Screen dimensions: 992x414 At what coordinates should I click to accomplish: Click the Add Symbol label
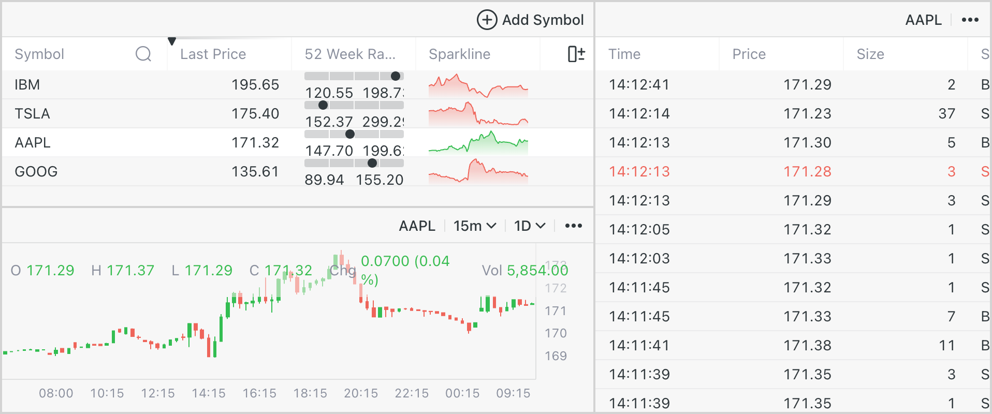543,20
